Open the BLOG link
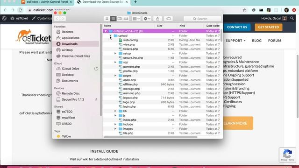299x168 pixels. (x=256, y=41)
